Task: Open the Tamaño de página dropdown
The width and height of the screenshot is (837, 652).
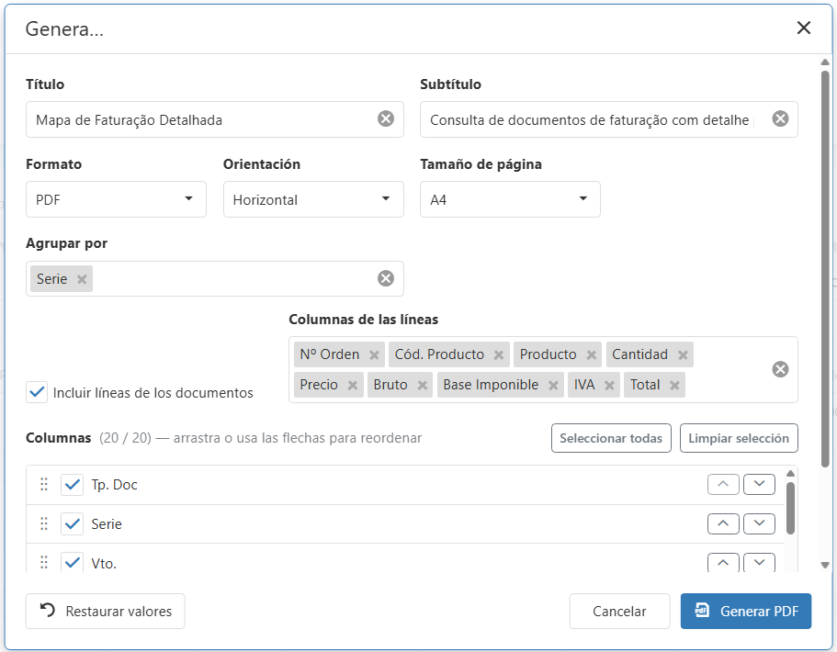Action: click(510, 199)
